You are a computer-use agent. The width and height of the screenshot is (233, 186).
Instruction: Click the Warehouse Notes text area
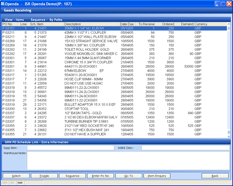(x=128, y=161)
